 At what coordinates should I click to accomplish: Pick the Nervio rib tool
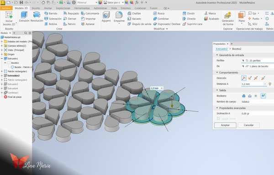(69, 24)
